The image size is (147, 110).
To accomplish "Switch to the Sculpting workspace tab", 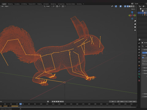I will point(17,4).
